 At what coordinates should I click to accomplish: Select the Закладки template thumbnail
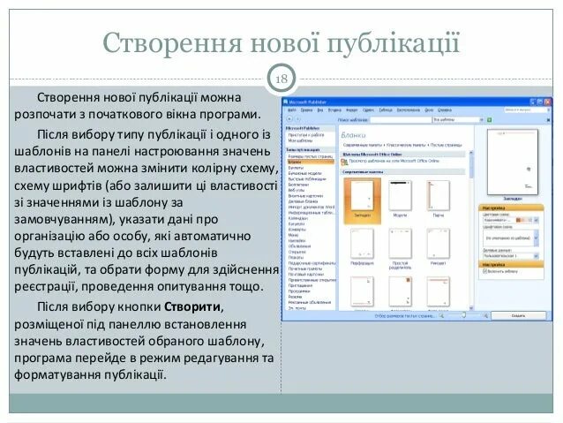click(x=362, y=200)
